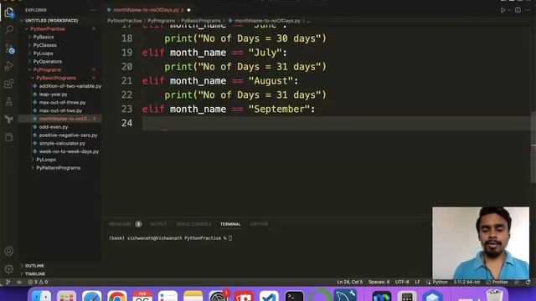The height and width of the screenshot is (301, 536).
Task: Open Trash from the Dock
Action: (494, 295)
